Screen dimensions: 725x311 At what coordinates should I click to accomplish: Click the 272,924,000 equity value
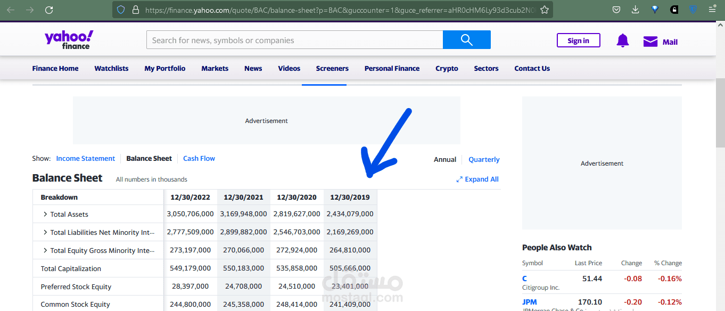coord(296,250)
